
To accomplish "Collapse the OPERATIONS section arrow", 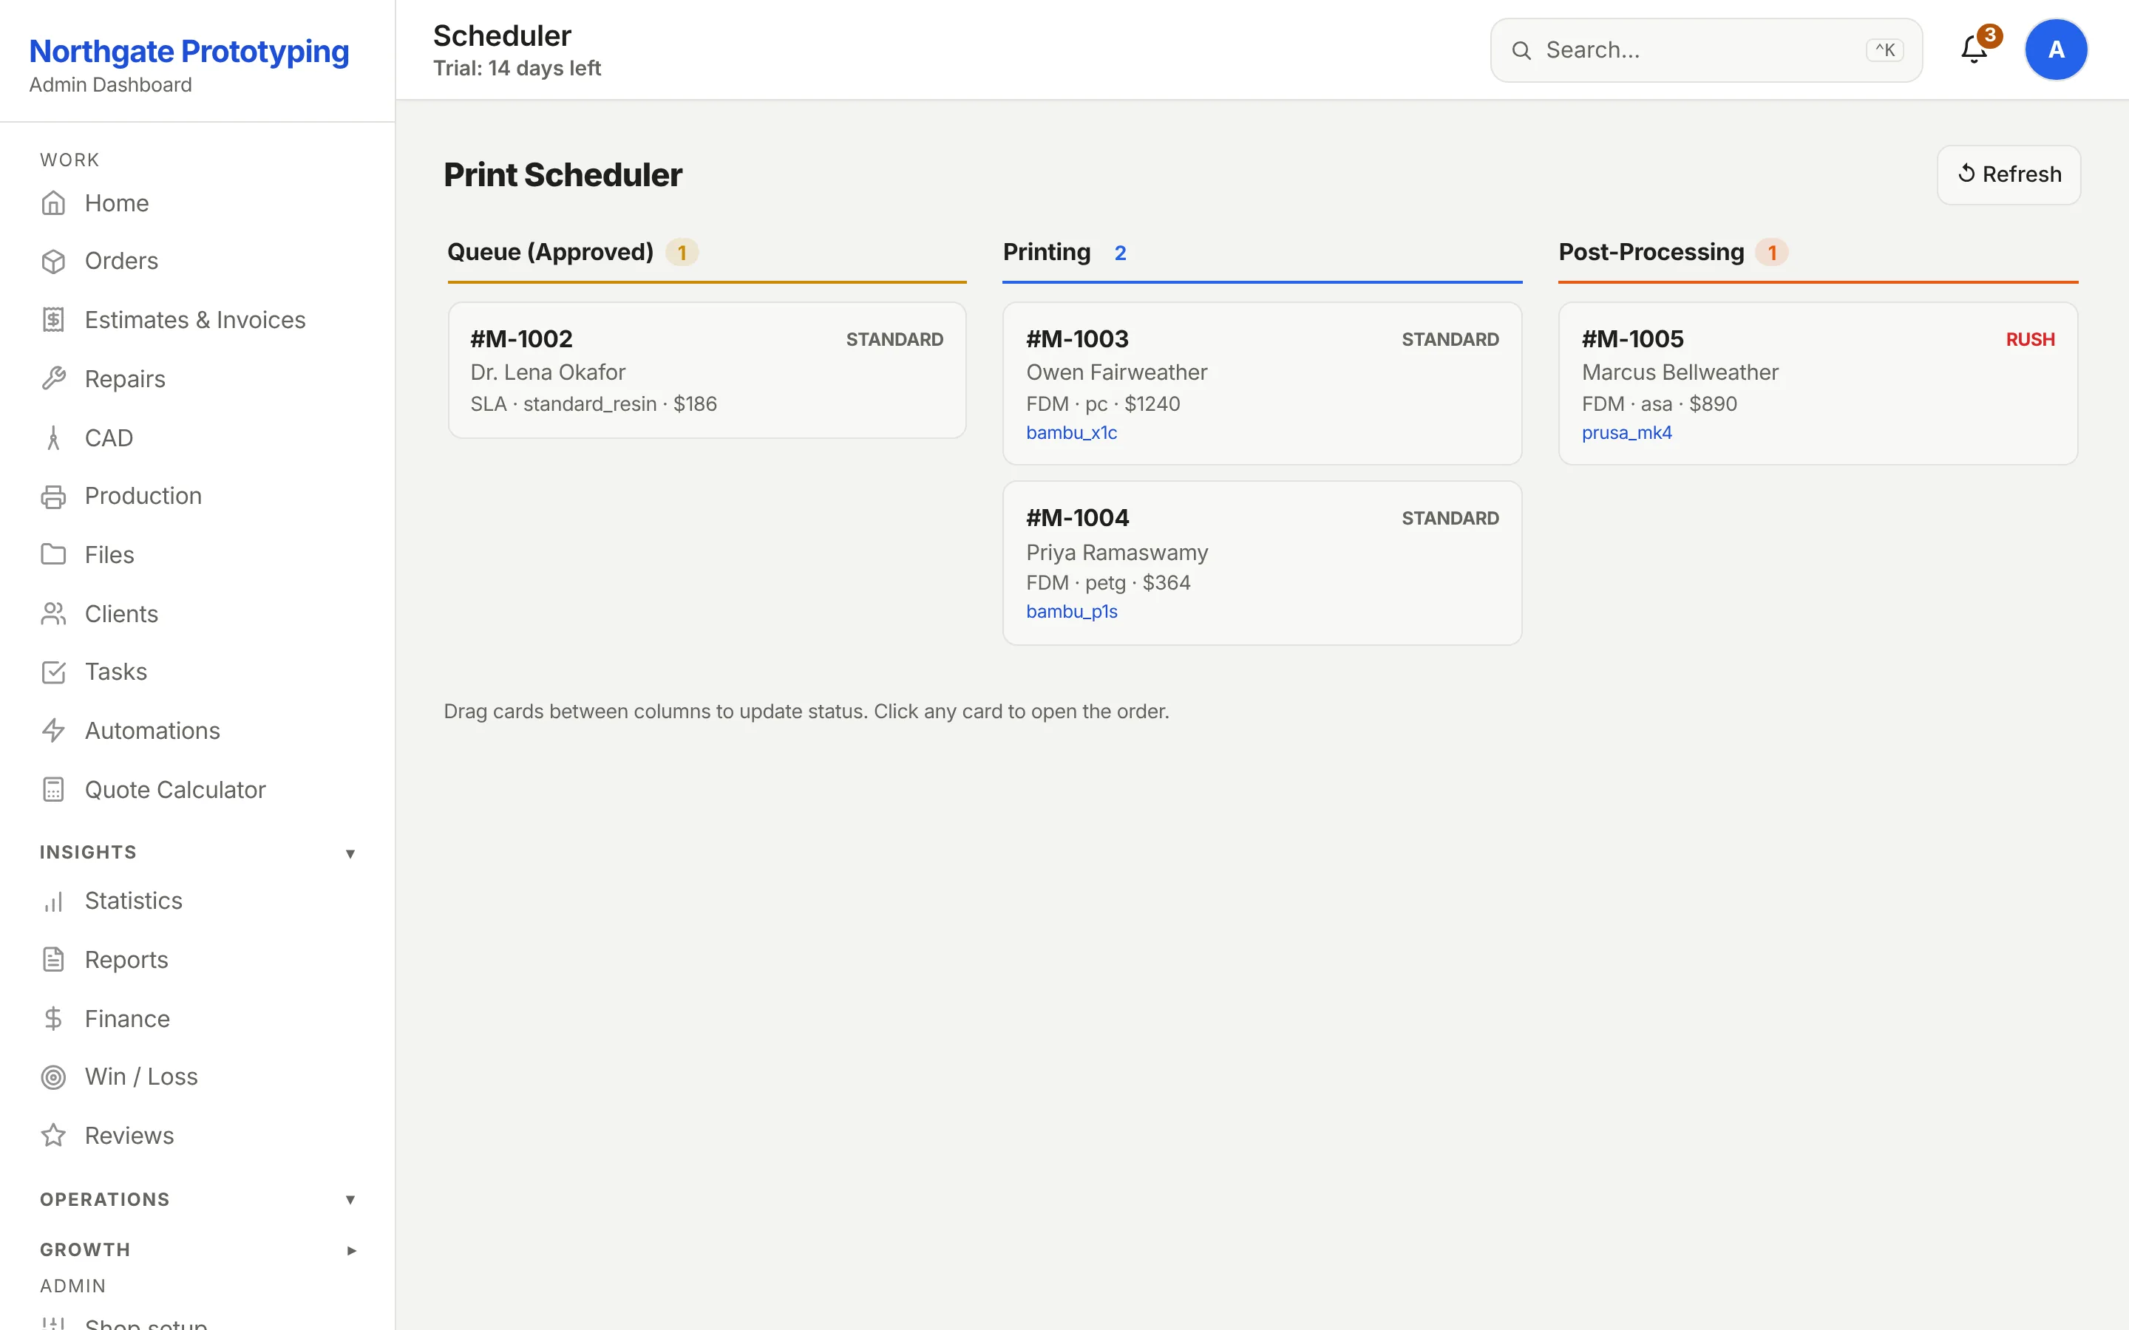I will (350, 1200).
